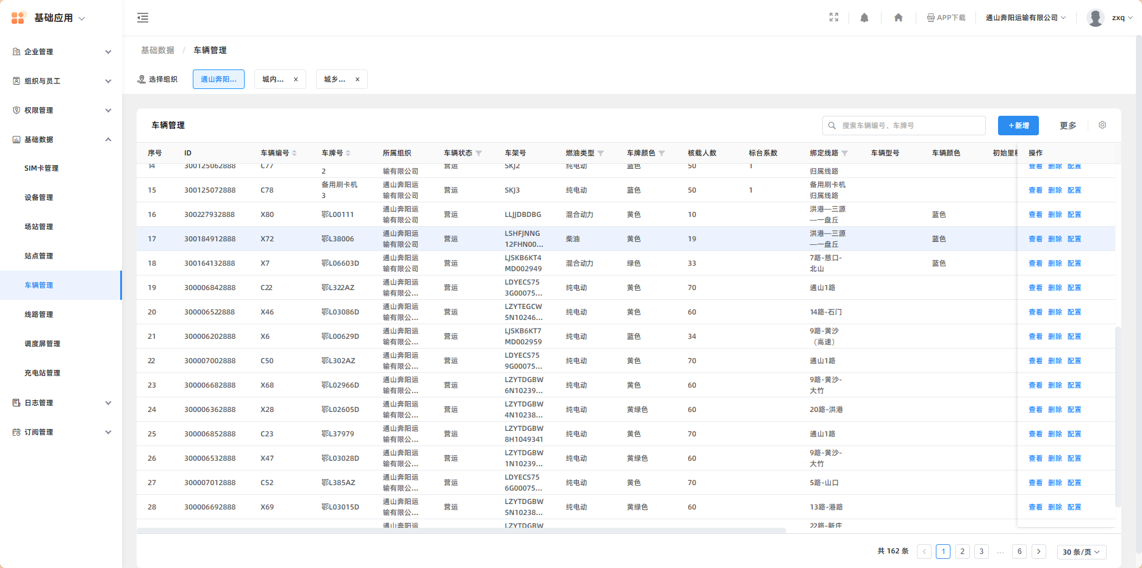Remove the 城乡 organization tag

pos(357,79)
